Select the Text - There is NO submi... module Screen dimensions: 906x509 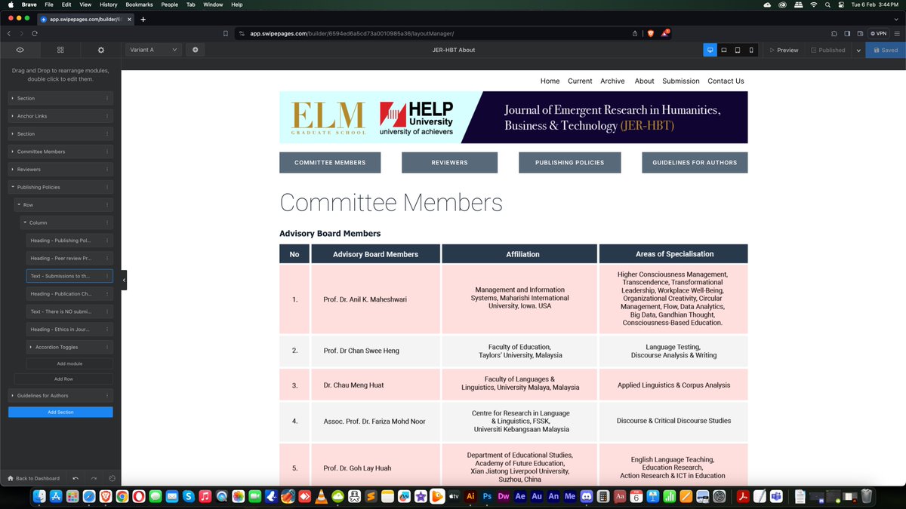[69, 311]
